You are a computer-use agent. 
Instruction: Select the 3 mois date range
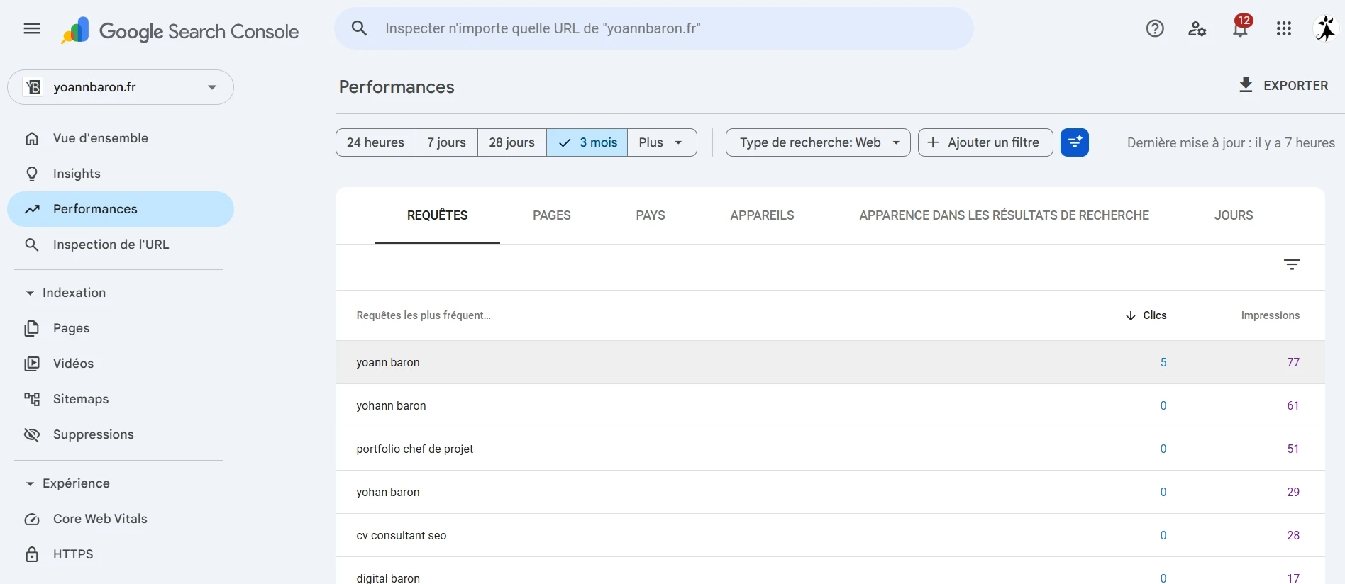(587, 142)
